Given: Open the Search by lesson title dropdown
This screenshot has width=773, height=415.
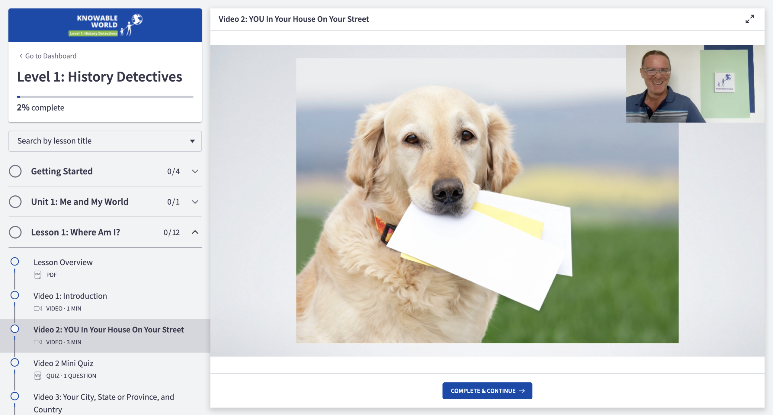Looking at the screenshot, I should pos(105,141).
